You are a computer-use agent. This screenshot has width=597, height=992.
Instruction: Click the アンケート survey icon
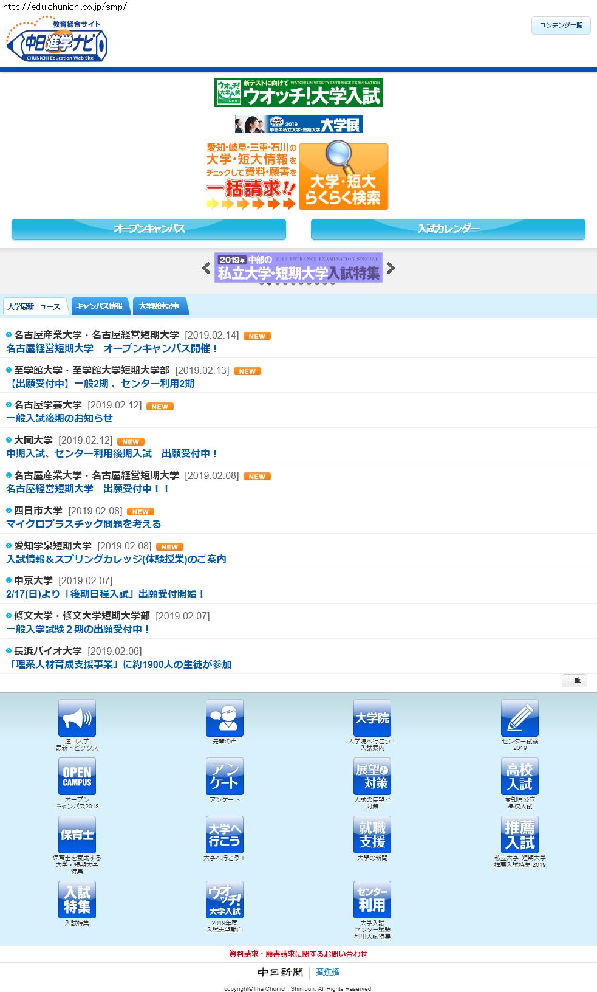tap(224, 776)
